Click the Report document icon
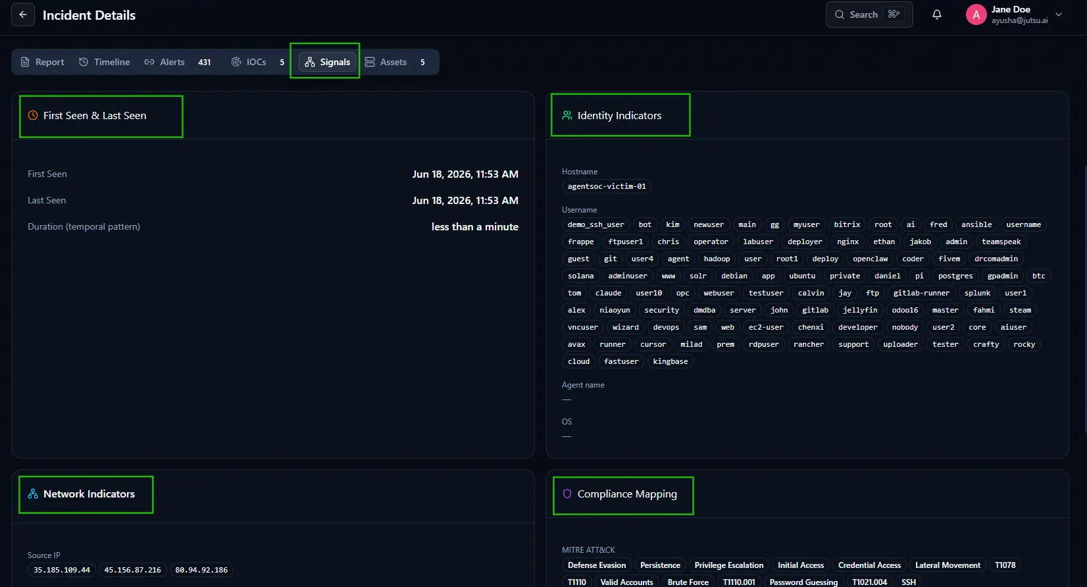Viewport: 1087px width, 587px height. point(25,62)
